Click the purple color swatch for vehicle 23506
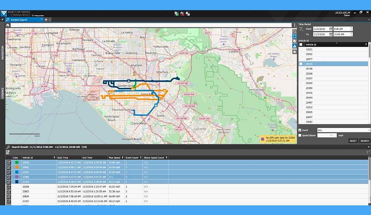This screenshot has height=215, width=371. tap(17, 177)
